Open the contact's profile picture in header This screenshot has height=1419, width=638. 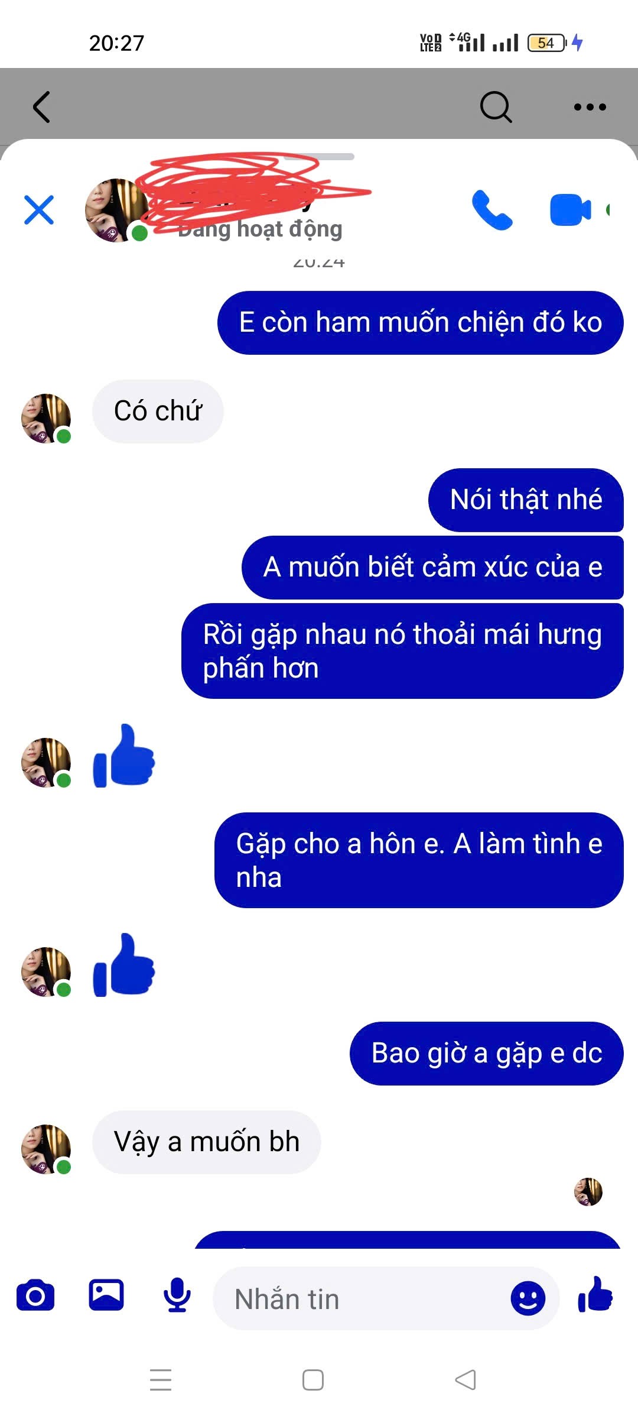coord(116,210)
